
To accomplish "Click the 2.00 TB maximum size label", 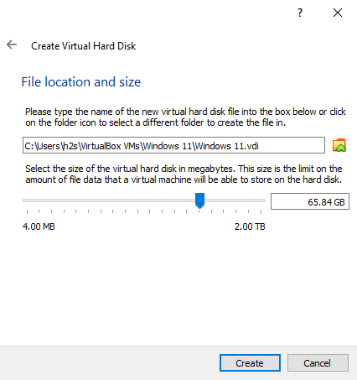I will click(250, 226).
